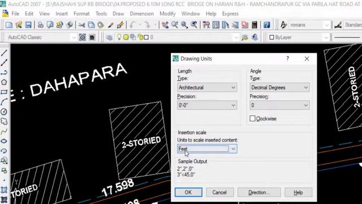Open the Dimension menu
The width and height of the screenshot is (362, 204).
point(142,14)
